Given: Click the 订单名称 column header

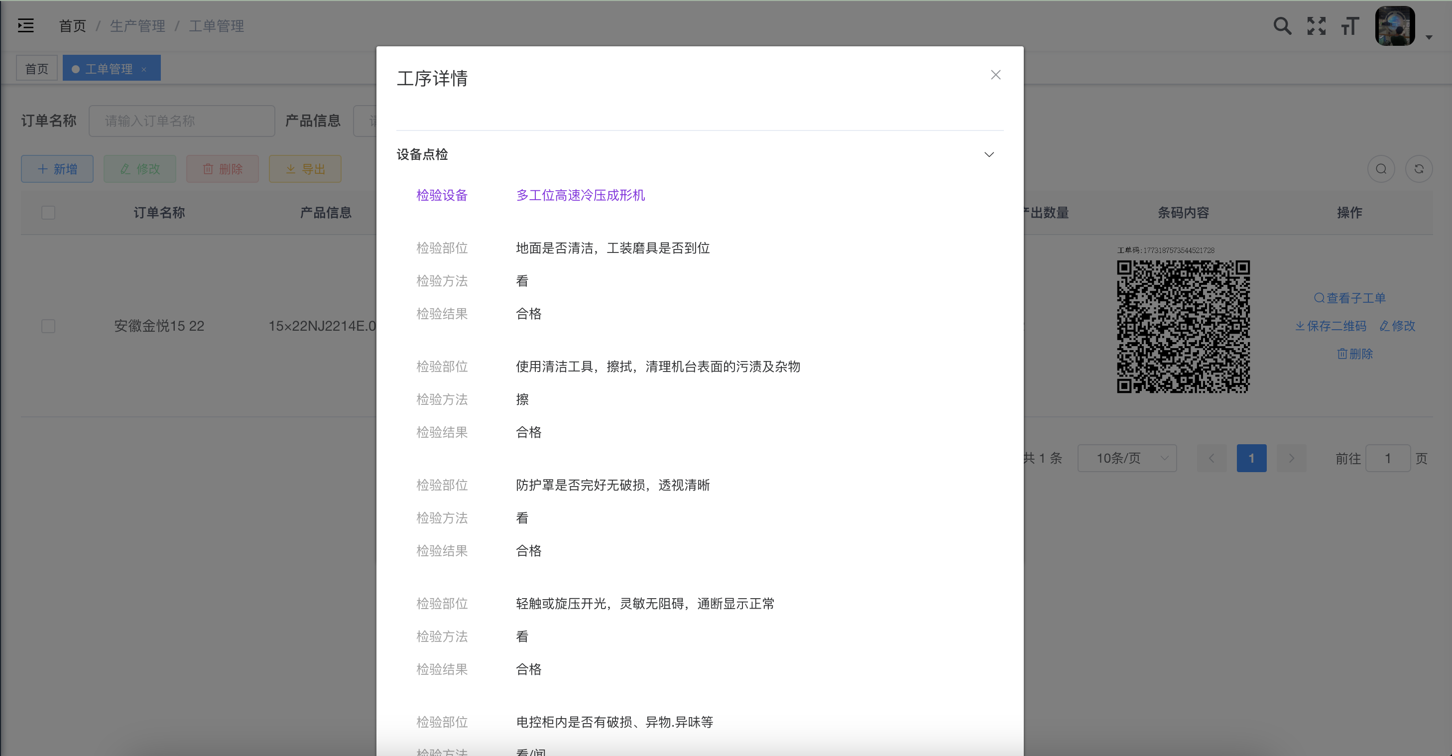Looking at the screenshot, I should tap(159, 213).
